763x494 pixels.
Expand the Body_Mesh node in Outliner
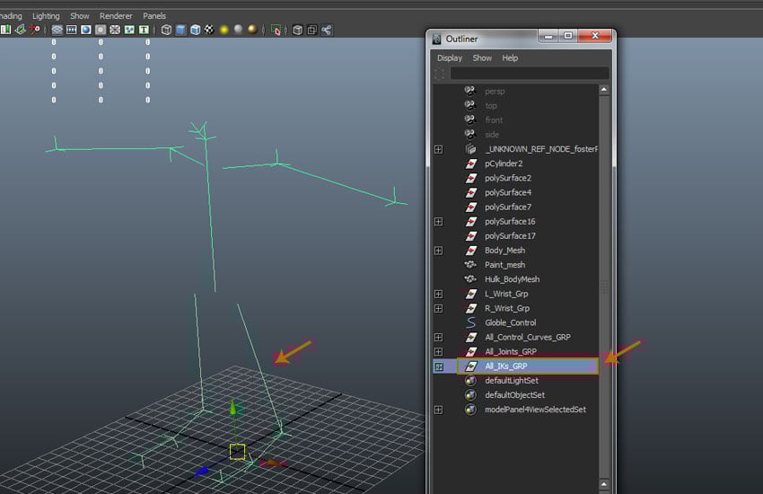click(438, 251)
